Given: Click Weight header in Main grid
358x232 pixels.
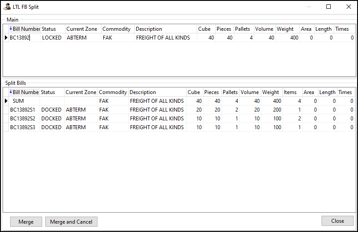Looking at the screenshot, I should [x=287, y=29].
